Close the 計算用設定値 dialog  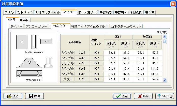pos(173,4)
